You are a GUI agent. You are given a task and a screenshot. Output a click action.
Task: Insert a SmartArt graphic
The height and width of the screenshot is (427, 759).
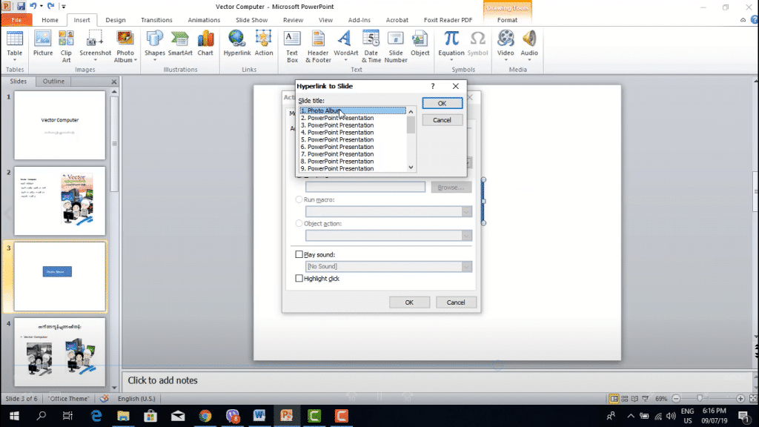(x=180, y=42)
